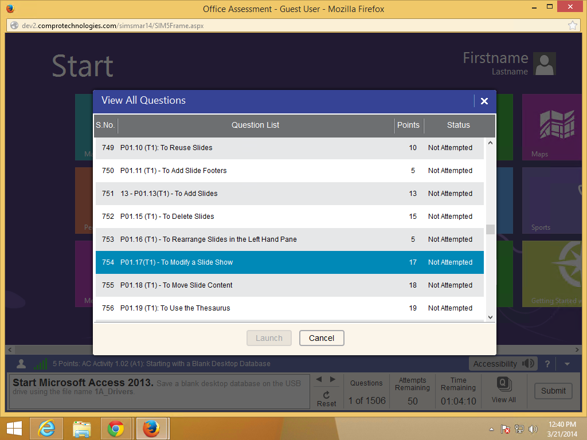Click the signal strength bars icon
The height and width of the screenshot is (440, 587).
pos(41,363)
